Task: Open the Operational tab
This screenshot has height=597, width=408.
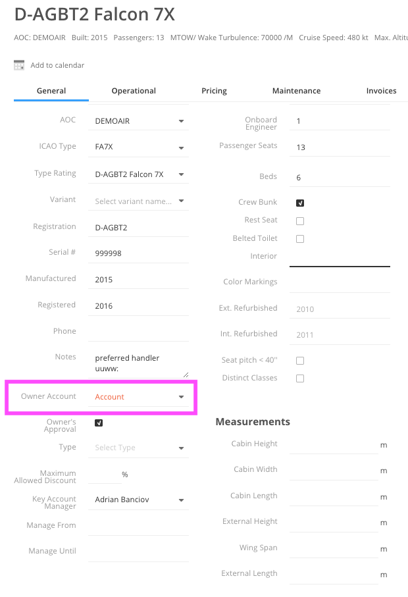Action: [134, 91]
